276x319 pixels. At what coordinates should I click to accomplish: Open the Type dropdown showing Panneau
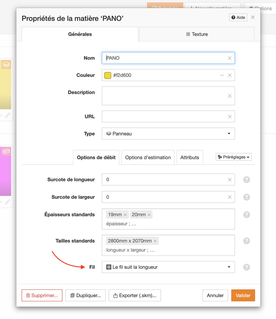(168, 134)
